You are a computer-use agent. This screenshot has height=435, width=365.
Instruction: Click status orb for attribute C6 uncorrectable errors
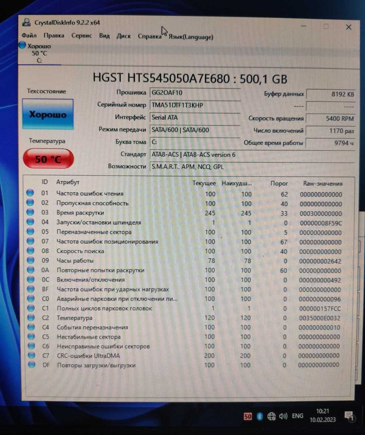tap(32, 346)
